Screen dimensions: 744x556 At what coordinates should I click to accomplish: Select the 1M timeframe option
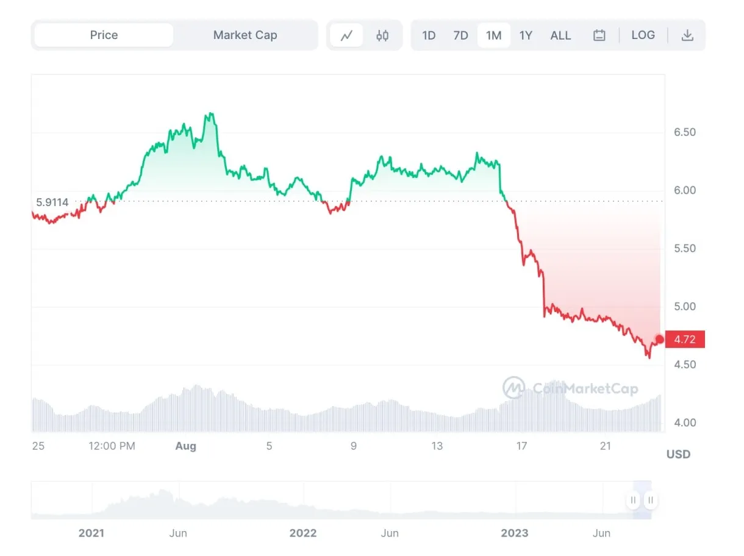tap(494, 35)
